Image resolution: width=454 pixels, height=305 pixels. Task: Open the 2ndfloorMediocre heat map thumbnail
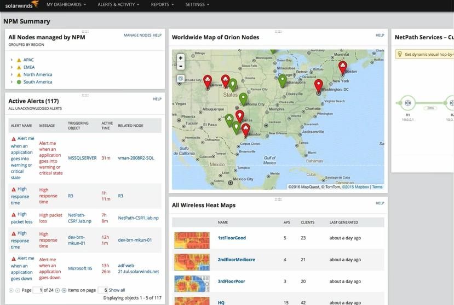click(192, 262)
